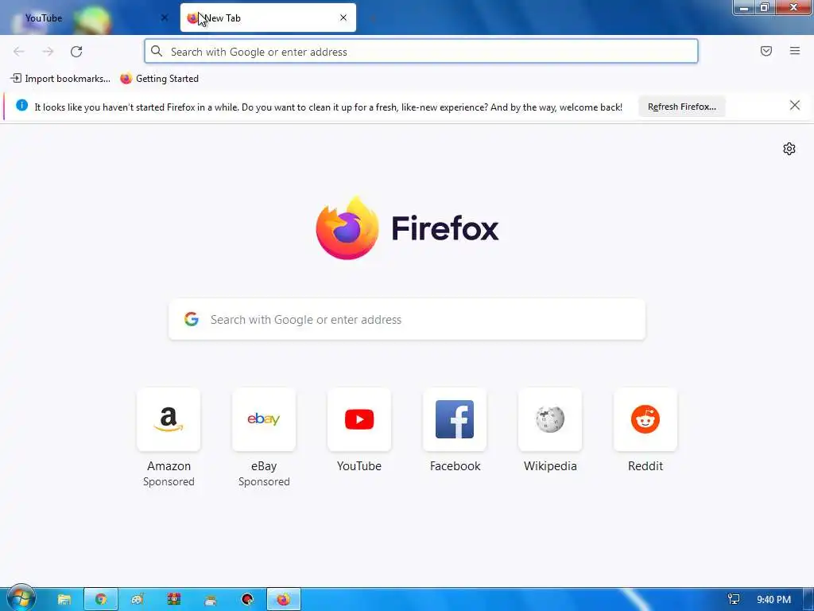This screenshot has height=611, width=814.
Task: Reload the page with the refresh icon
Action: 76,52
